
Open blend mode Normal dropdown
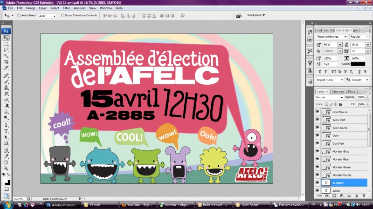(x=329, y=97)
